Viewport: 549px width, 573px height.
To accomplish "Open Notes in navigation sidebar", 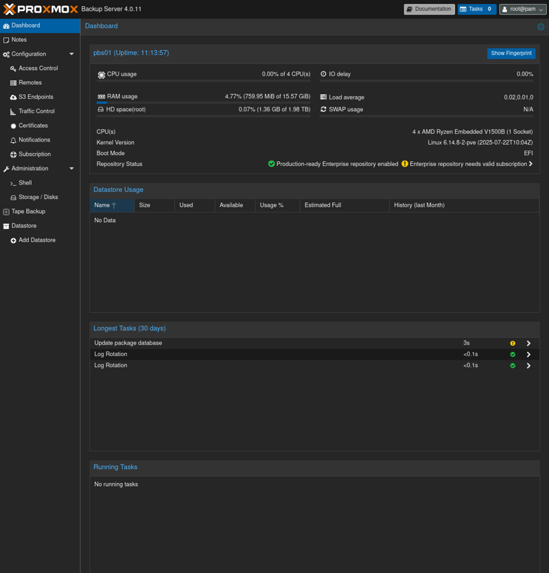I will click(x=19, y=40).
